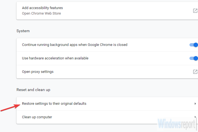Click the Continue running background apps label
Screen dimensions: 198x132
click(75, 45)
